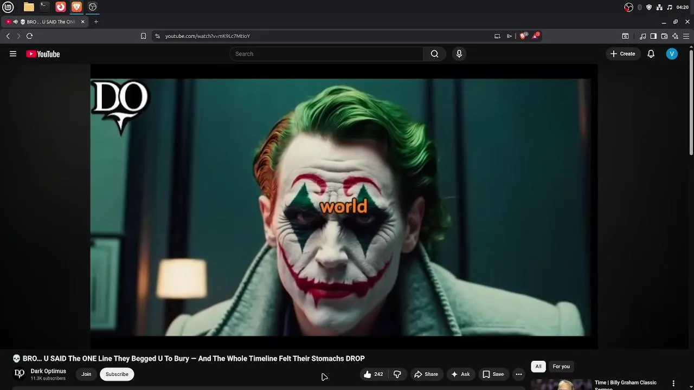Viewport: 694px width, 390px height.
Task: View site settings icon in address bar
Action: pyautogui.click(x=157, y=36)
